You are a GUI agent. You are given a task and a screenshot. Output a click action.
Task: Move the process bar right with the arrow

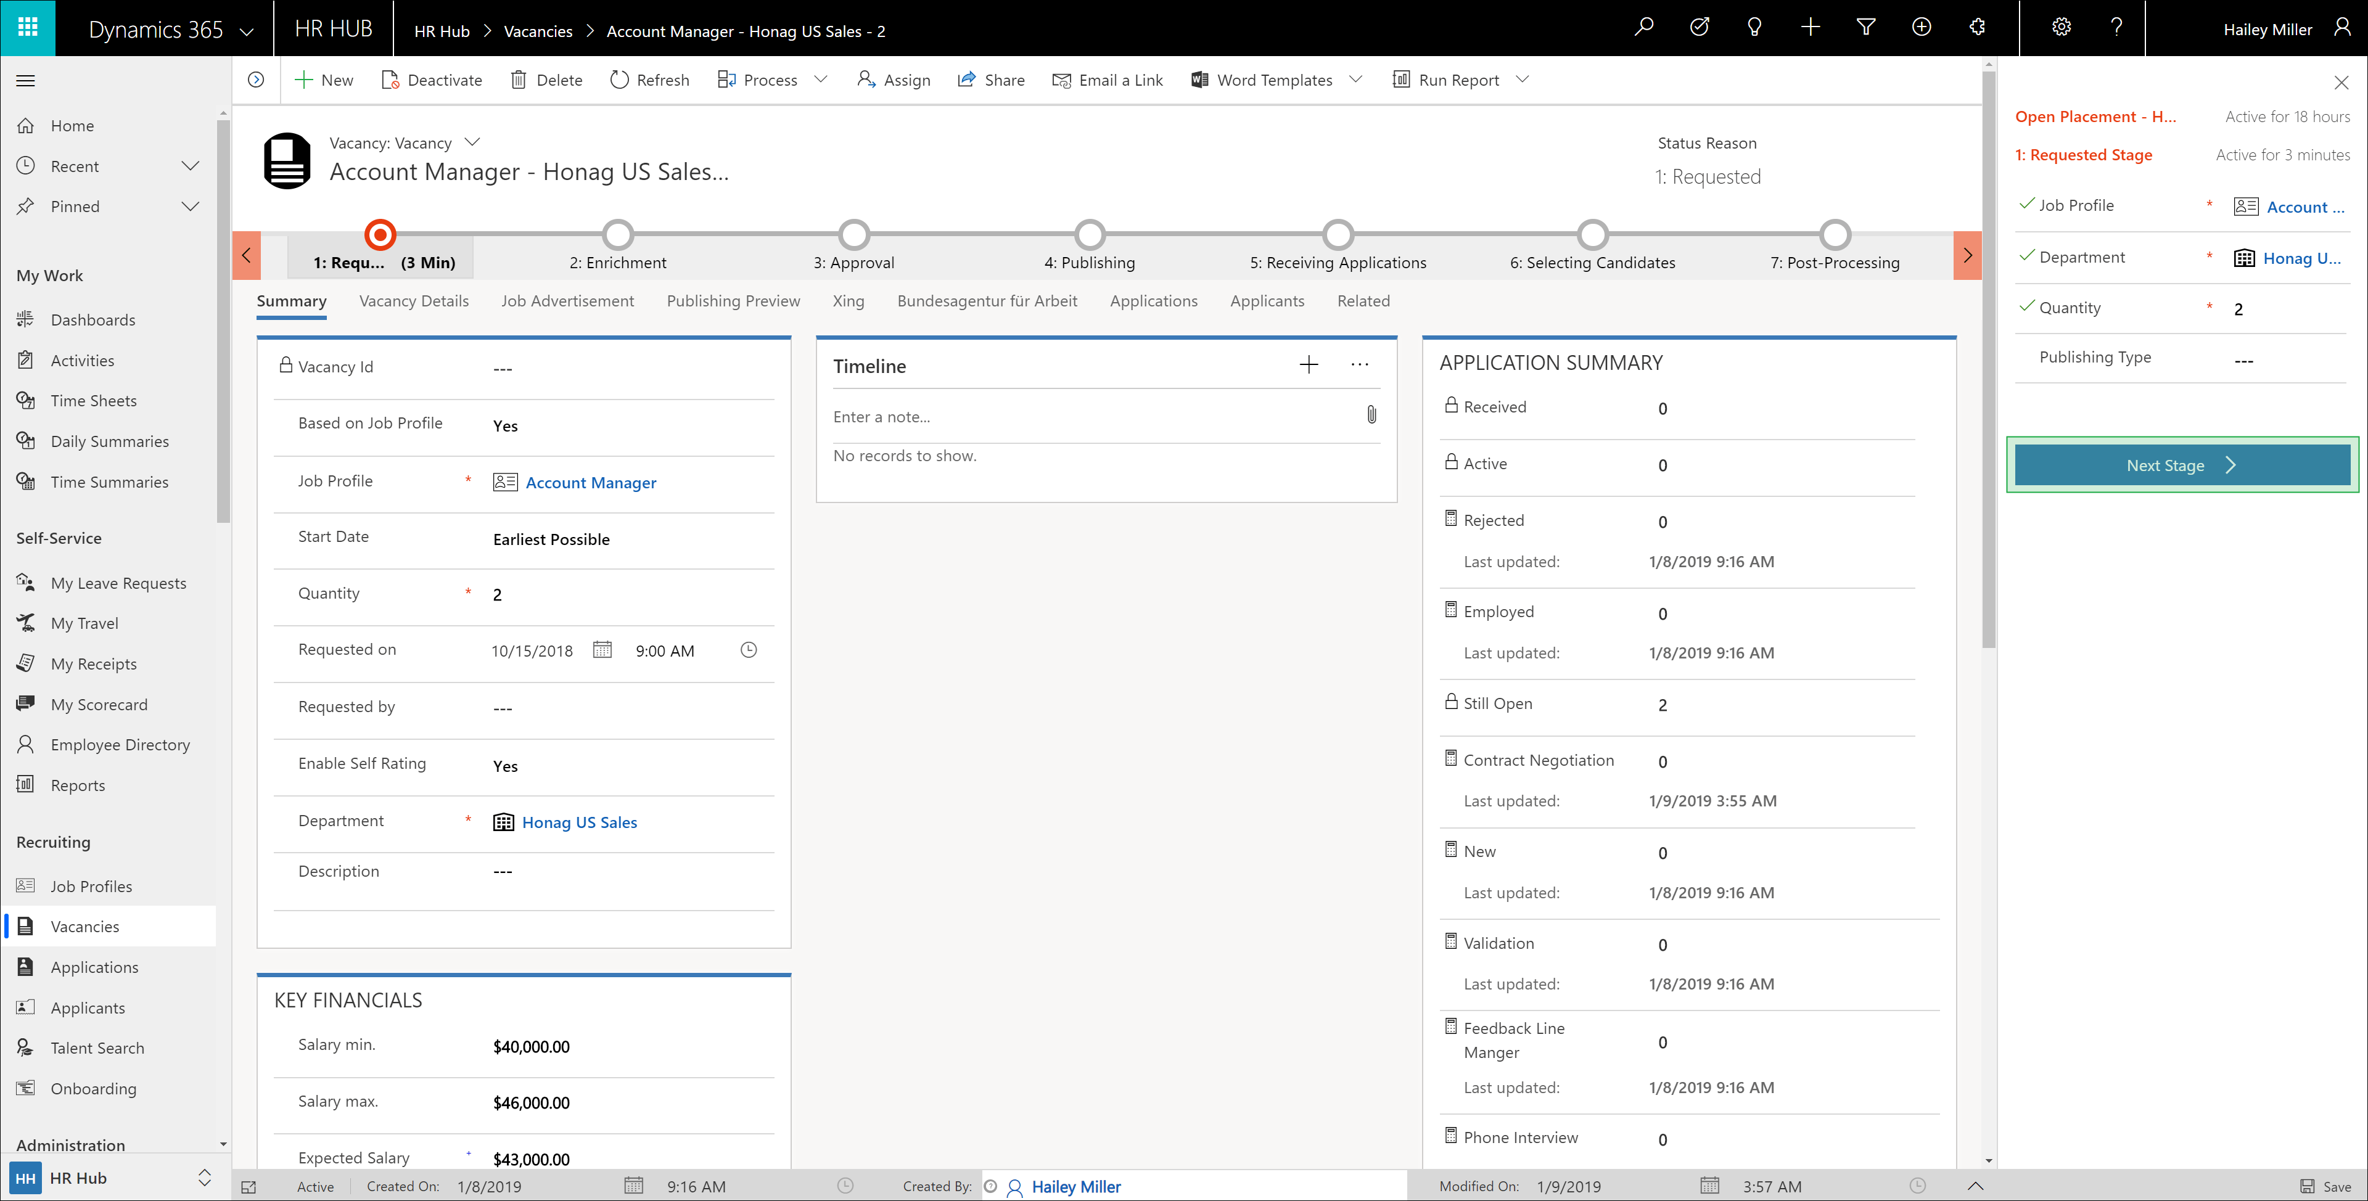point(1967,255)
